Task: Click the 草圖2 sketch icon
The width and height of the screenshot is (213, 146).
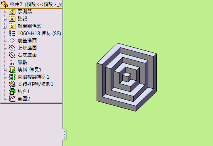Action: pos(12,99)
